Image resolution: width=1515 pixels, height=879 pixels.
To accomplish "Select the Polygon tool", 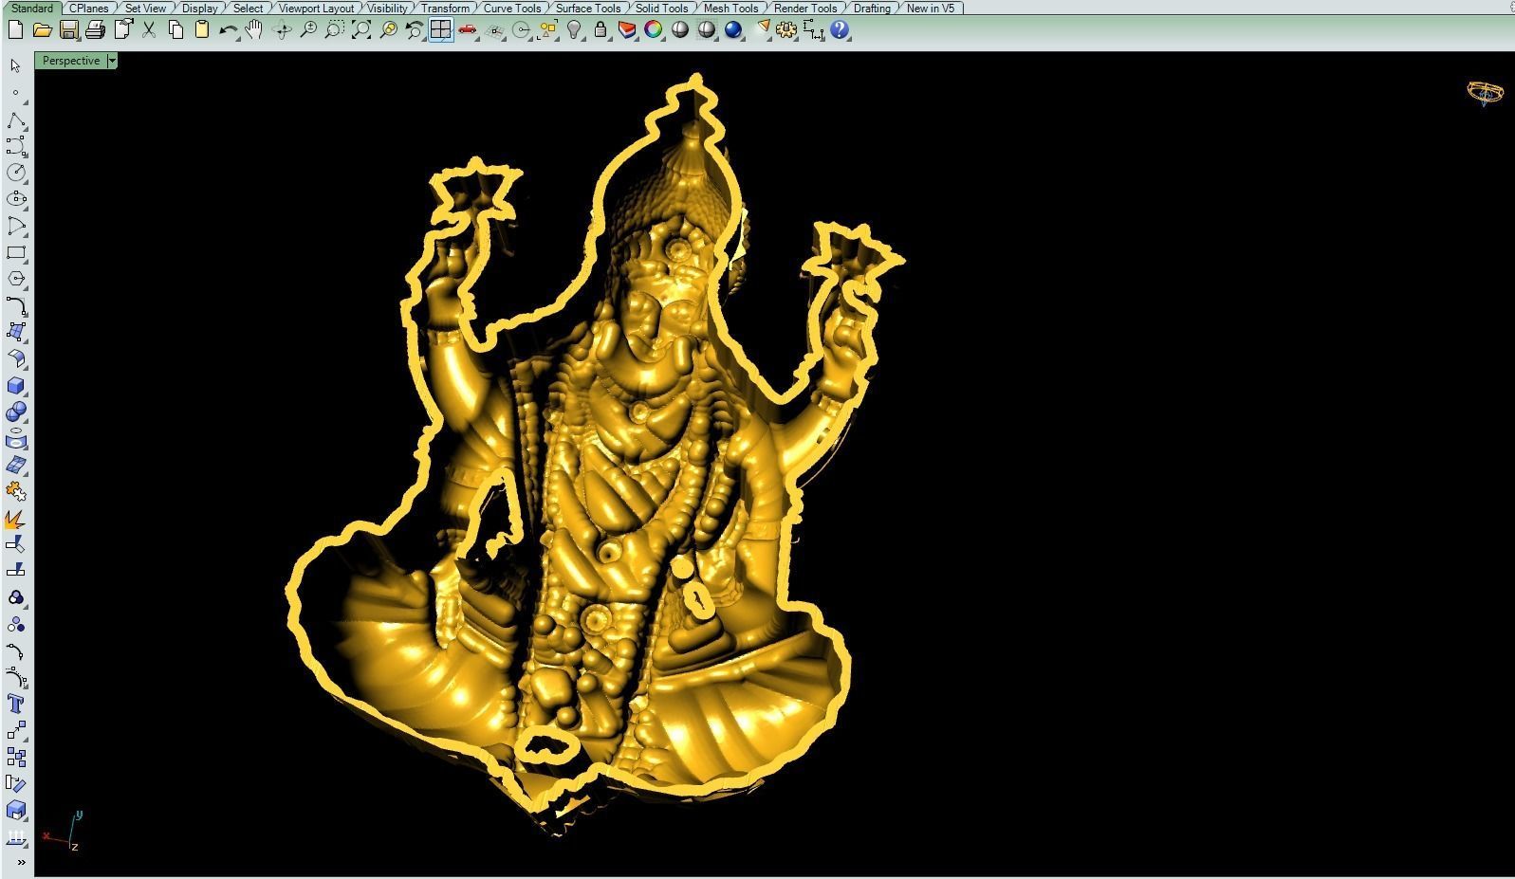I will [x=16, y=279].
